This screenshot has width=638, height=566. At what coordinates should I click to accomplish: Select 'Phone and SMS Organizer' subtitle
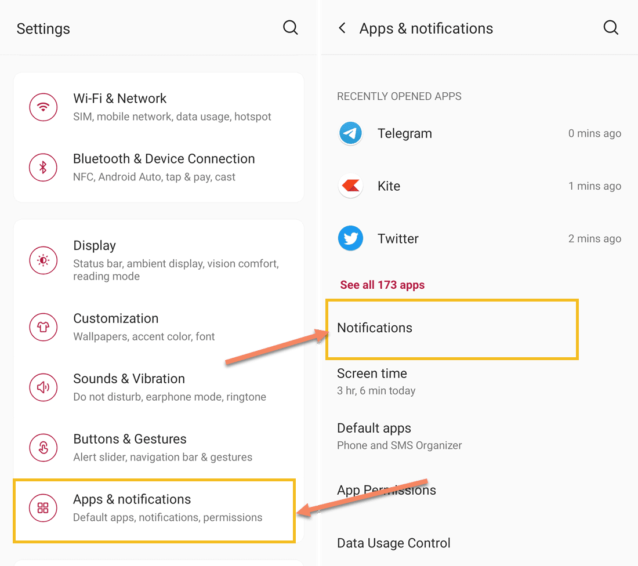pyautogui.click(x=399, y=445)
